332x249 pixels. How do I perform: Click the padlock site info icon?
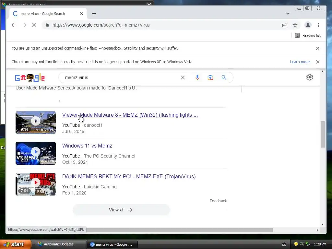click(47, 25)
